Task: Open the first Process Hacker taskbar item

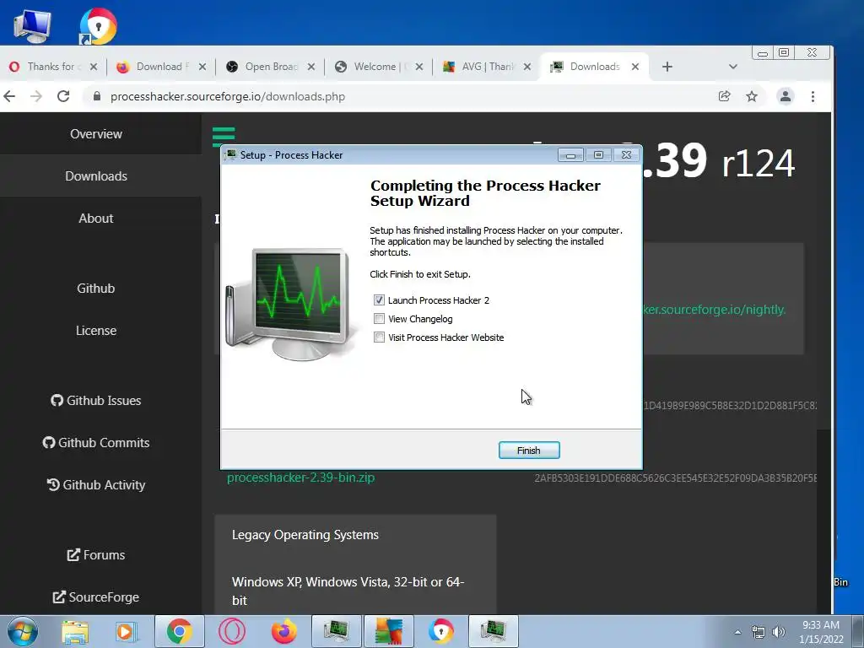Action: coord(336,631)
